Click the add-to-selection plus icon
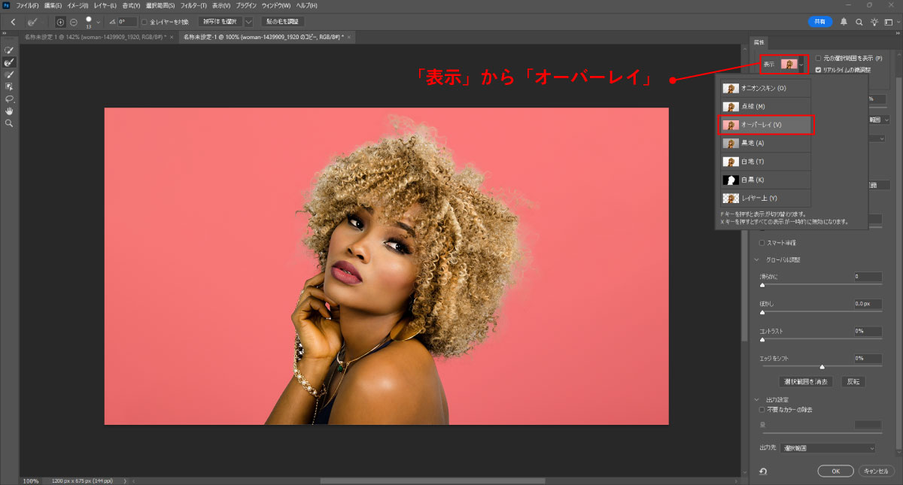The width and height of the screenshot is (903, 485). pyautogui.click(x=61, y=22)
